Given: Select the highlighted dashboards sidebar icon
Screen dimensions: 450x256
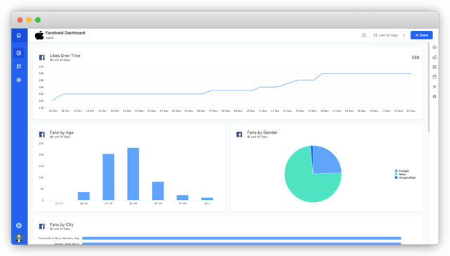Looking at the screenshot, I should click(19, 53).
